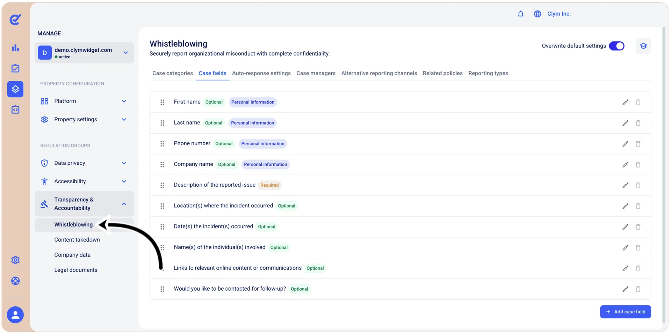
Task: Grab the drag handle for Company name
Action: click(x=162, y=164)
